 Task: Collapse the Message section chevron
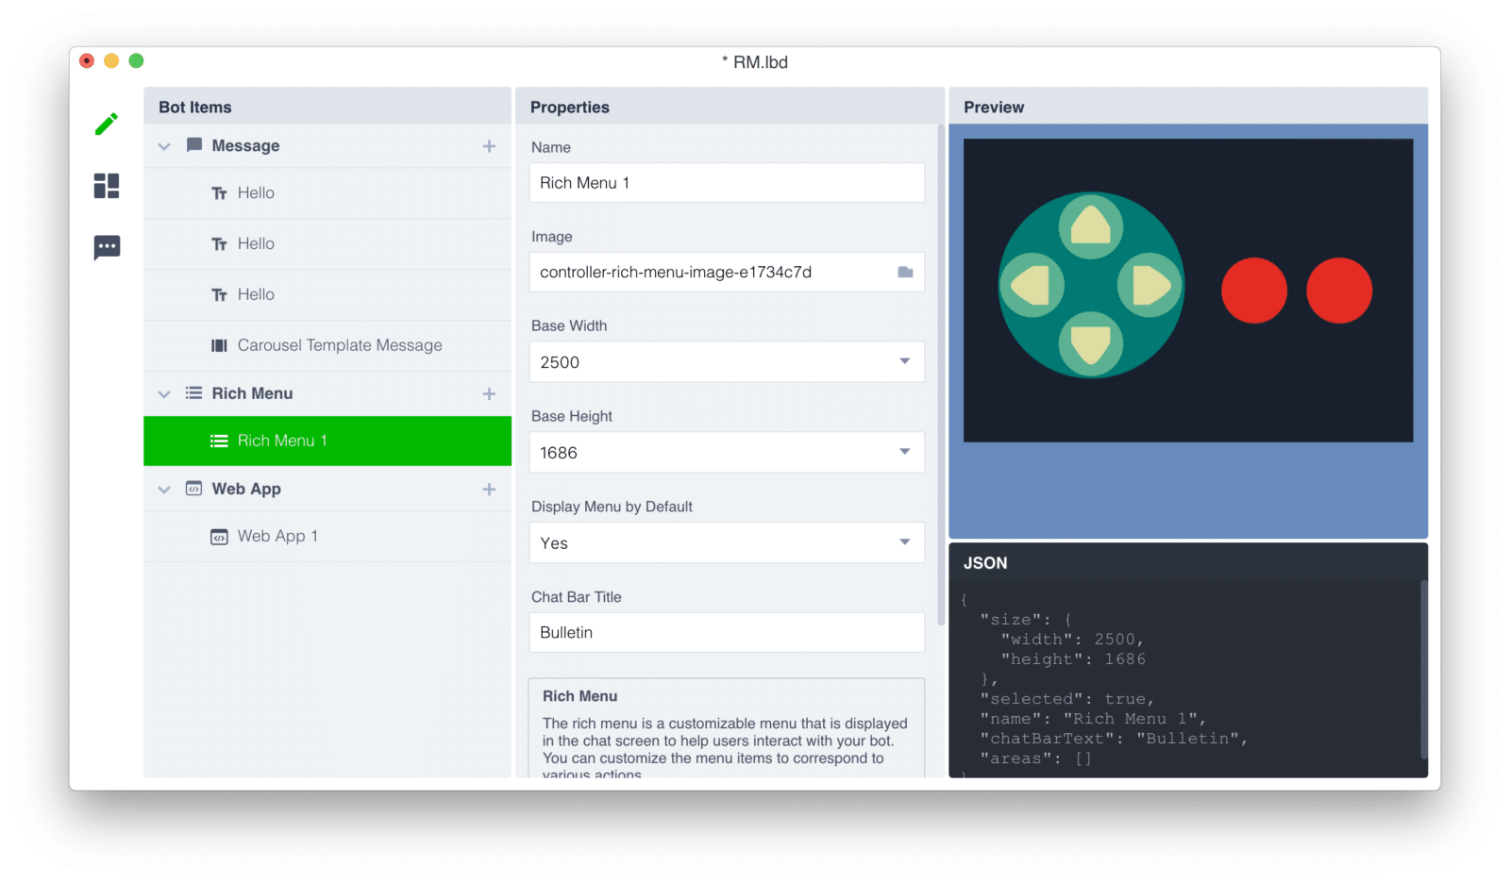(164, 147)
